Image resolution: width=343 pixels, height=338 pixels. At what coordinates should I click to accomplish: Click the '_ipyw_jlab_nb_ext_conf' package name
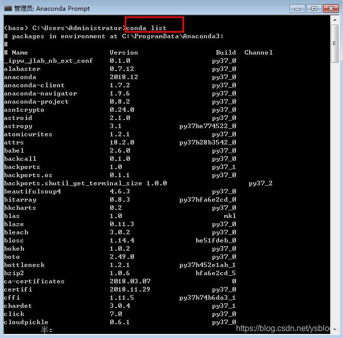coord(48,61)
